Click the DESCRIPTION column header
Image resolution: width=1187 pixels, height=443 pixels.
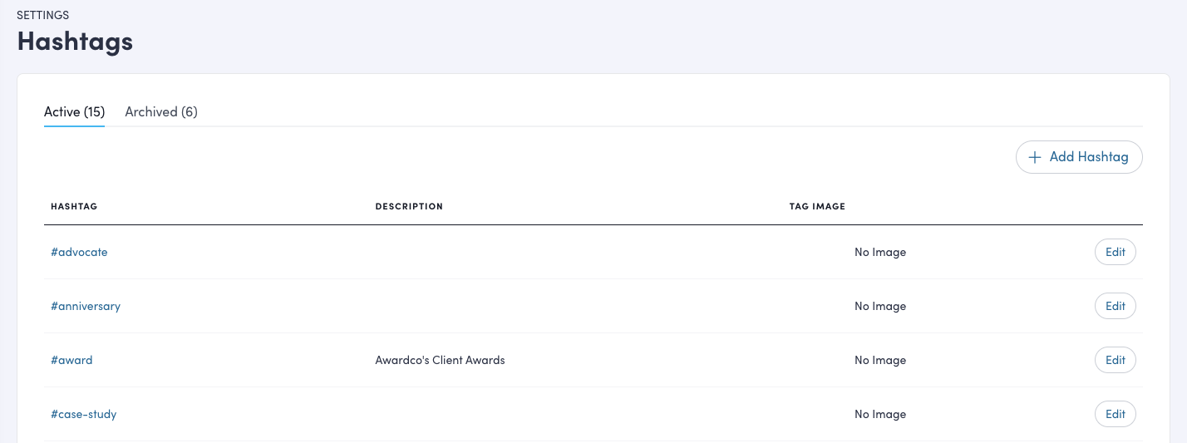(x=409, y=206)
